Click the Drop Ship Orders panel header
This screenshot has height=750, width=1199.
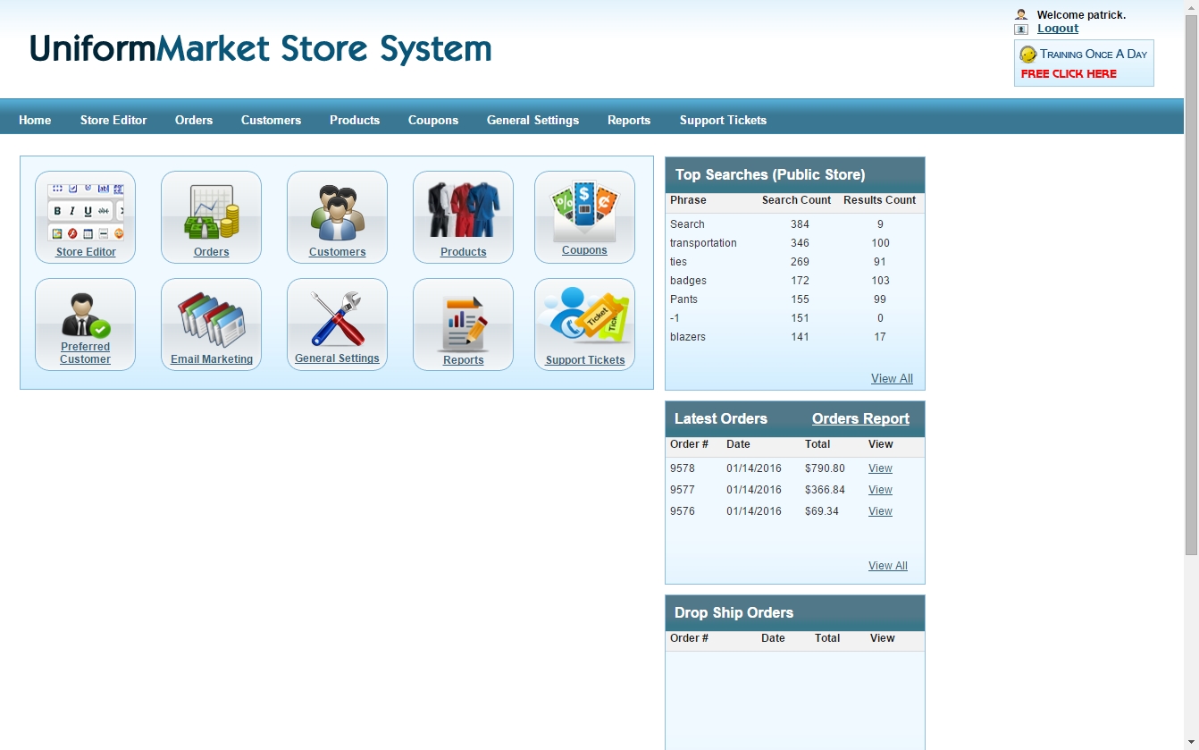[x=795, y=613]
